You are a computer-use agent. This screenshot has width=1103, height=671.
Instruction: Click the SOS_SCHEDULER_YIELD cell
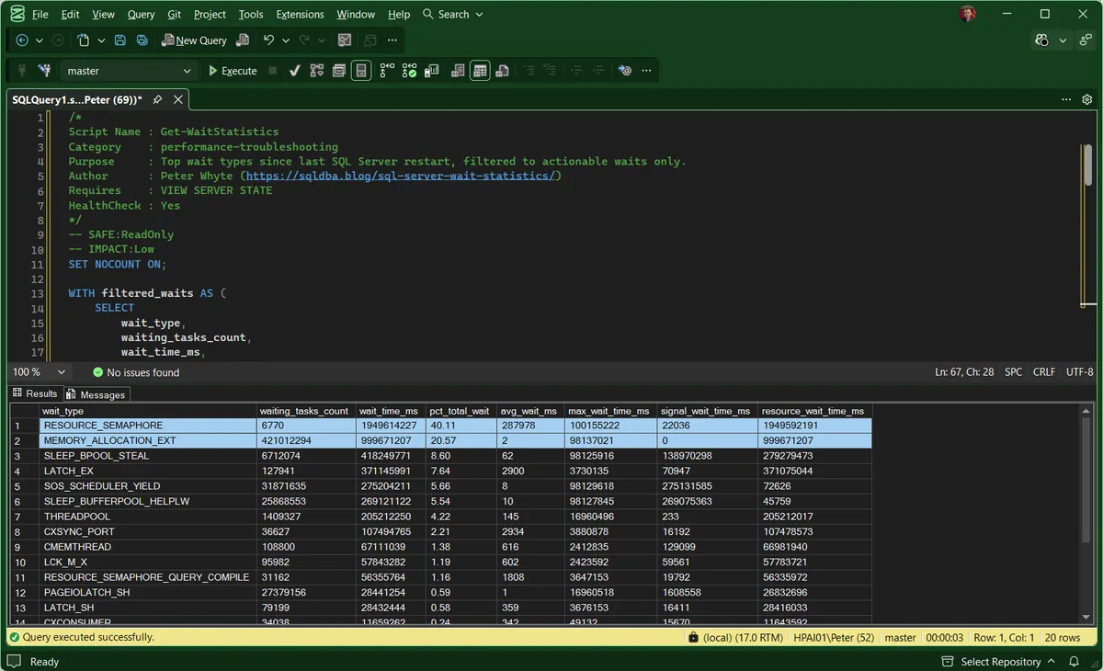pos(148,486)
